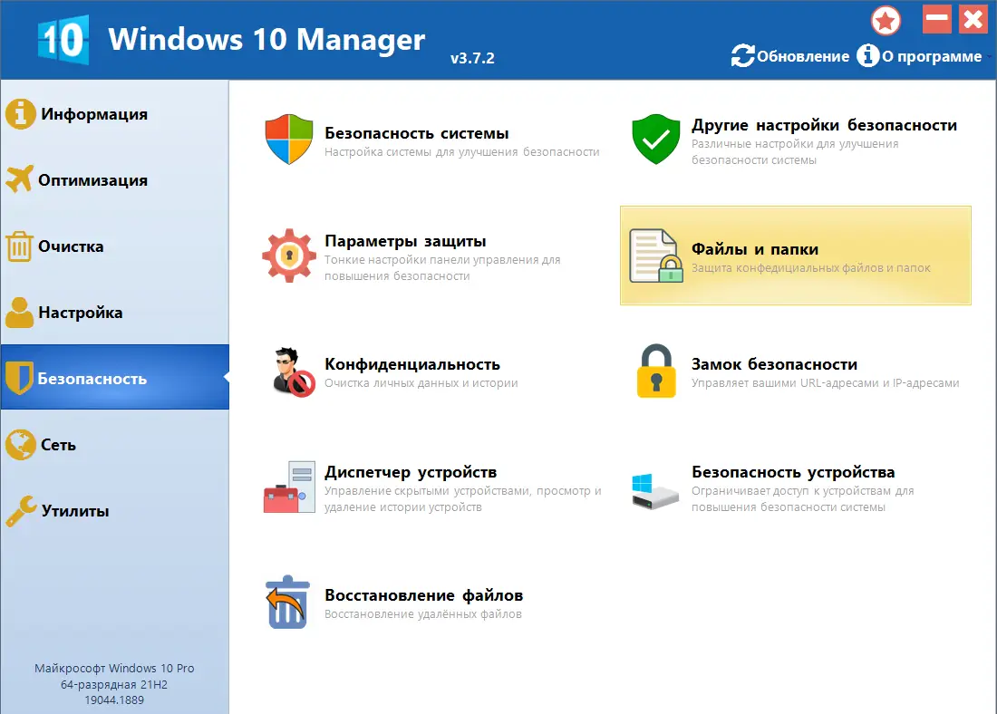Minimize the Windows 10 Manager window
997x714 pixels.
click(x=937, y=19)
